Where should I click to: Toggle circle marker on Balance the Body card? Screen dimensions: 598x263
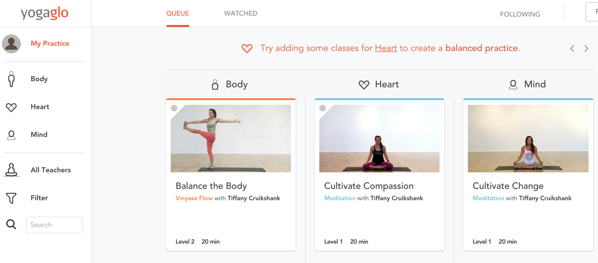tap(174, 108)
